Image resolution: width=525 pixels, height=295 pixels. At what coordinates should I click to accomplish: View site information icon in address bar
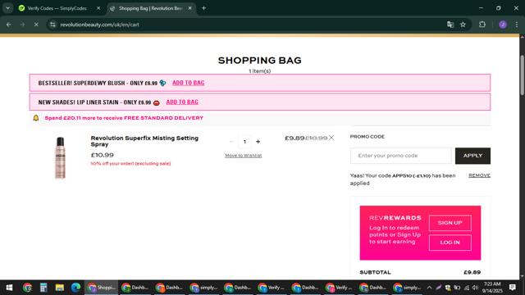coord(52,25)
